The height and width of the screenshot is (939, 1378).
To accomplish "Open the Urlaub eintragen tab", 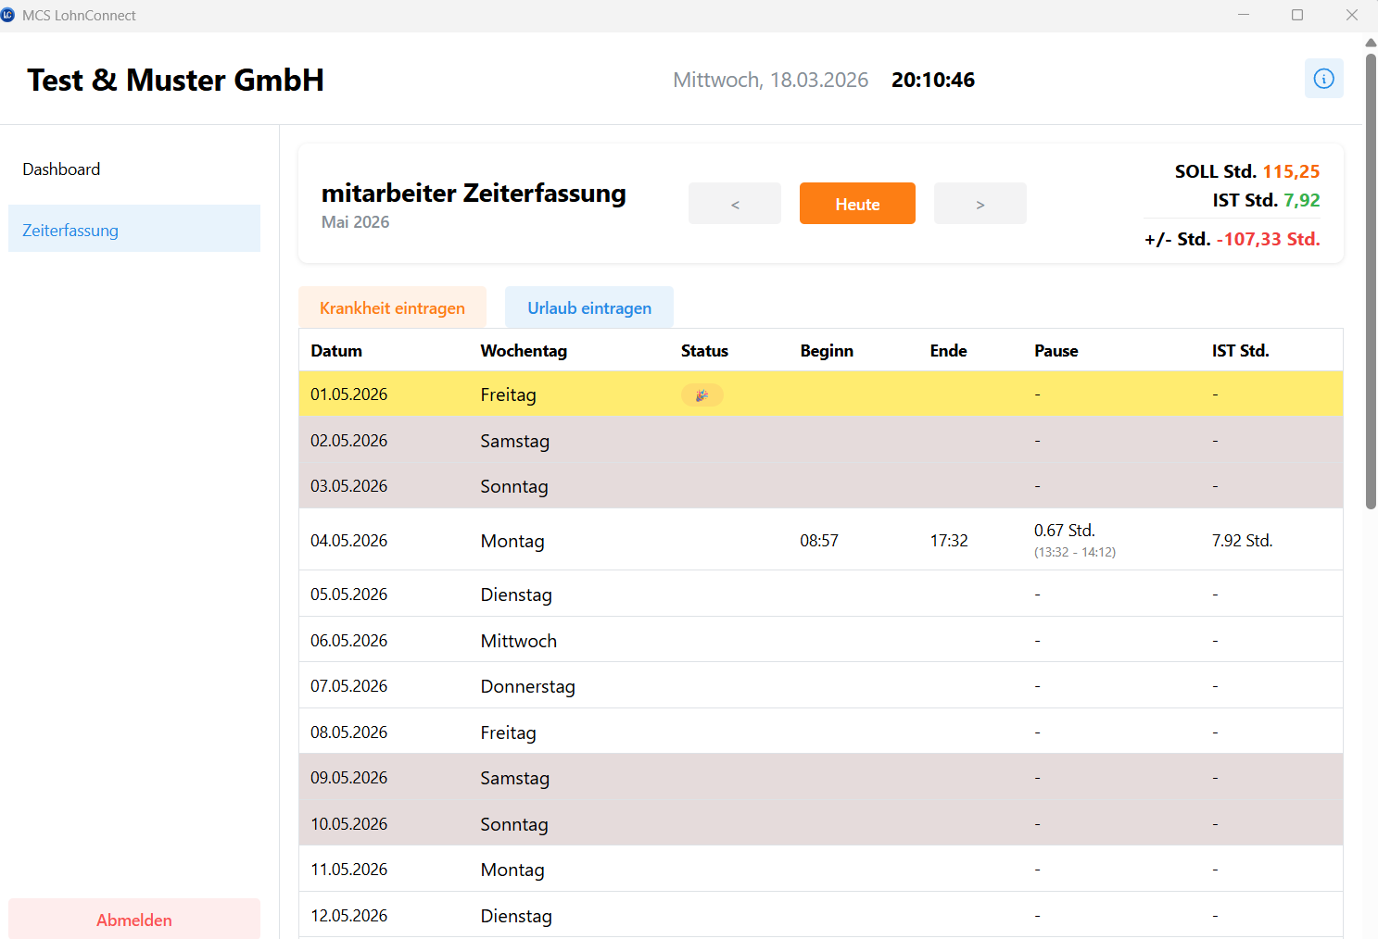I will (x=589, y=308).
